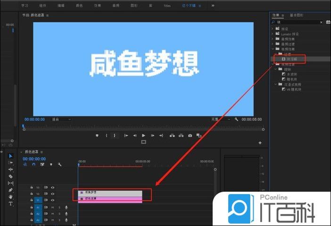The image size is (331, 226).
Task: Click the Mark Out bracket button
Action: point(115,135)
